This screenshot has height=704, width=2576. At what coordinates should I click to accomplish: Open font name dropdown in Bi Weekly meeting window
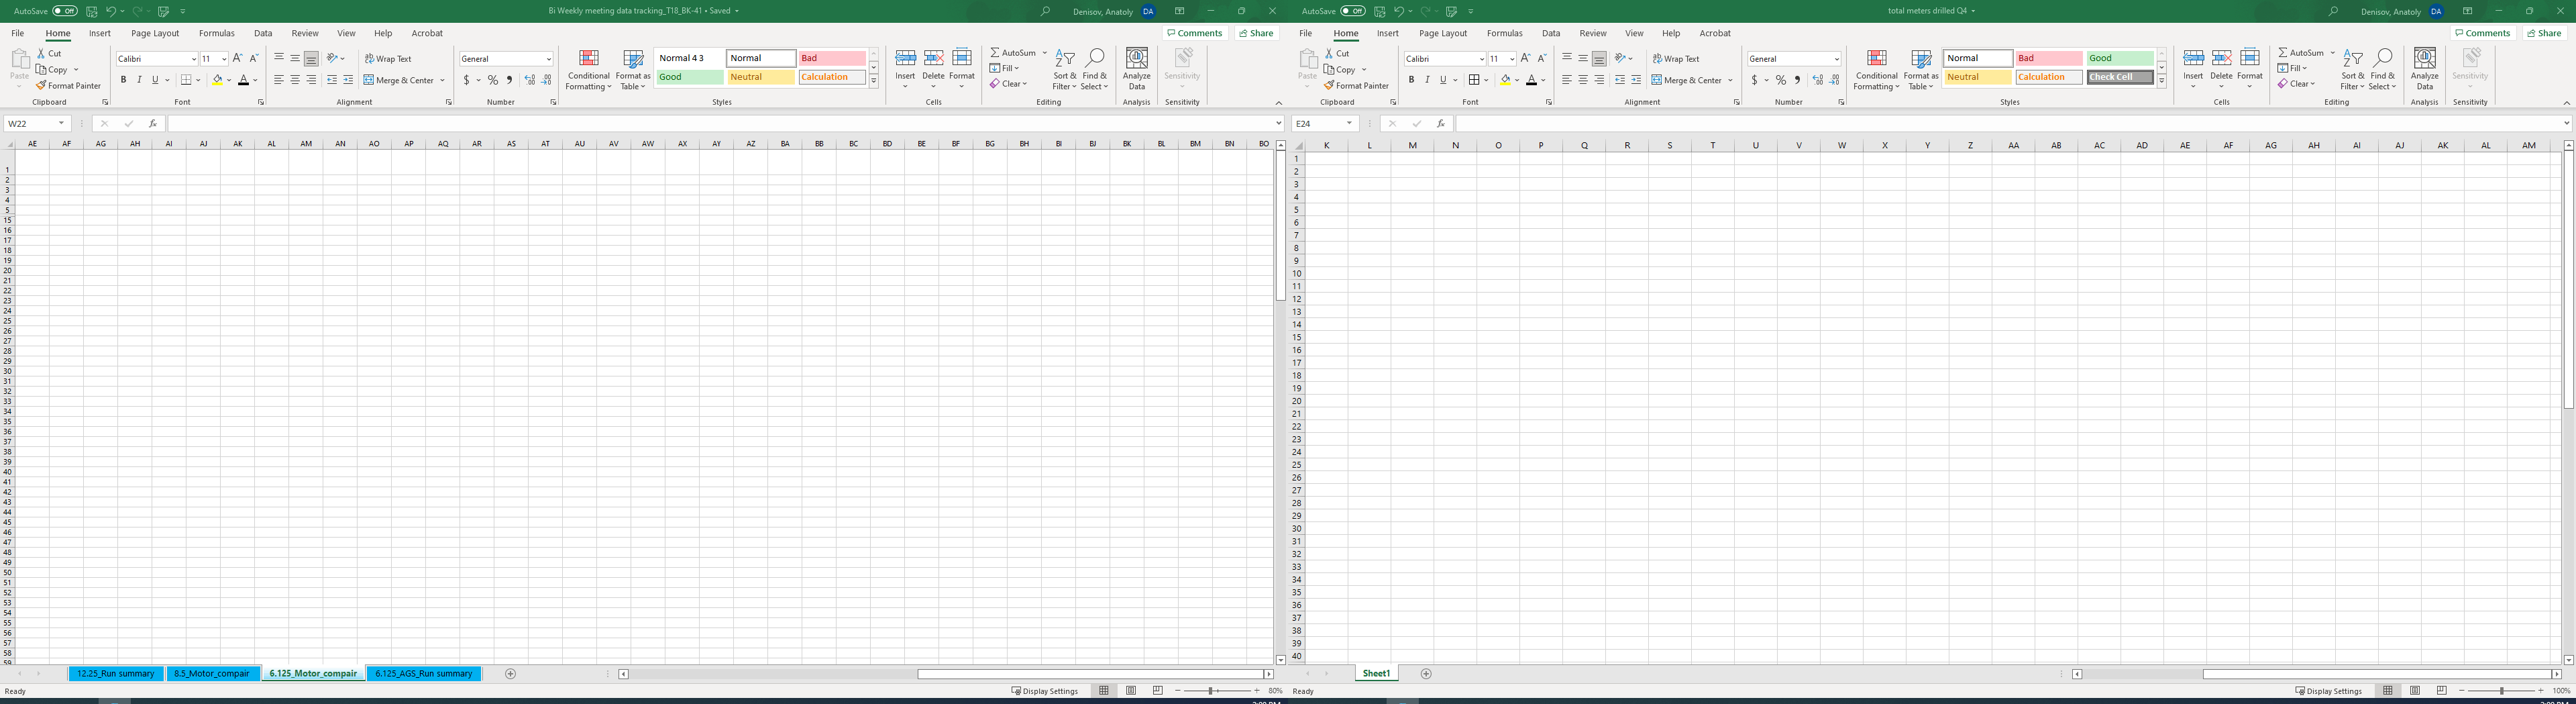coord(194,59)
